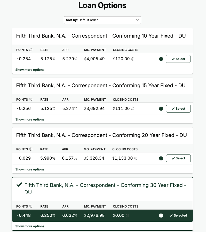Click dark info icon in 20 Year row
Screen dimensions: 206x232
coord(161,158)
